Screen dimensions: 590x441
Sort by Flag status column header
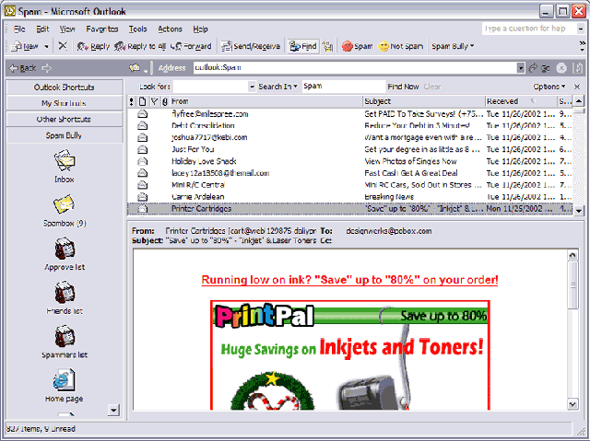click(154, 101)
